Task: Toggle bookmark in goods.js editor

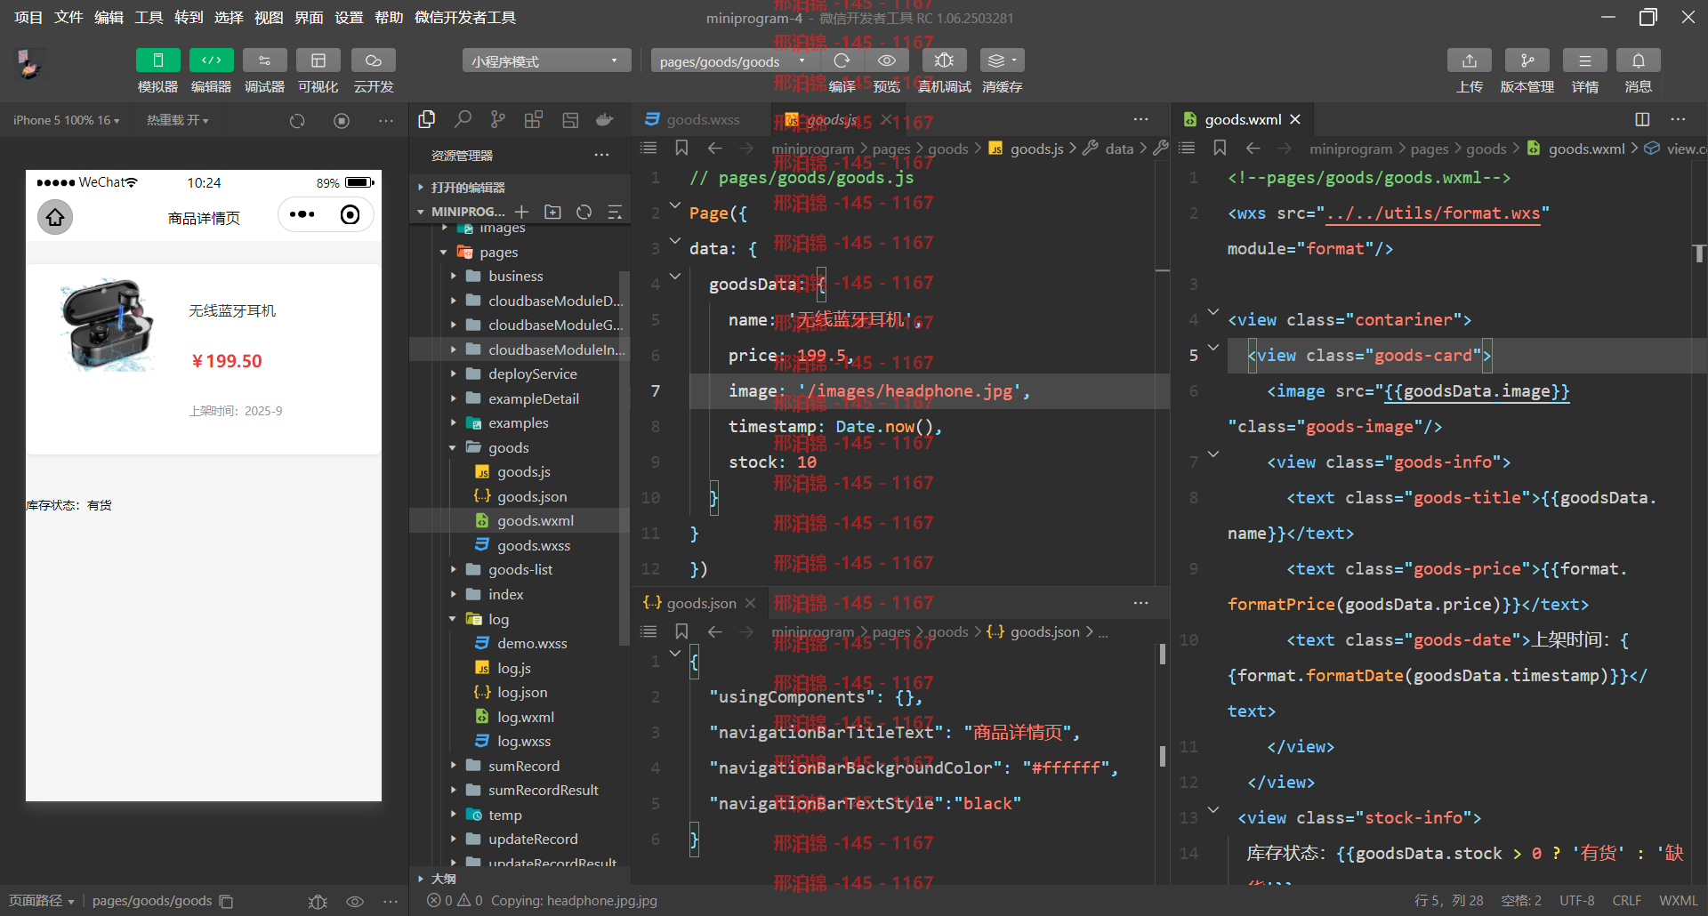Action: point(681,148)
